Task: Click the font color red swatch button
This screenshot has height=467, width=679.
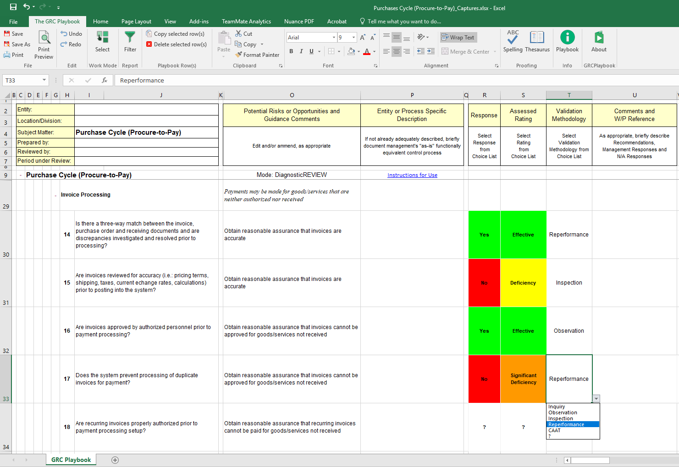Action: coord(366,51)
